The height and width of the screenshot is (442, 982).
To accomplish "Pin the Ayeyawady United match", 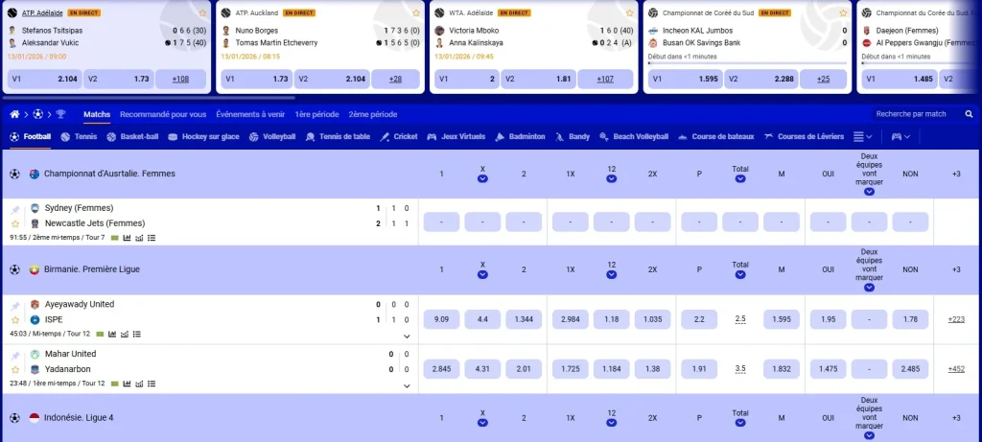I will (x=15, y=306).
